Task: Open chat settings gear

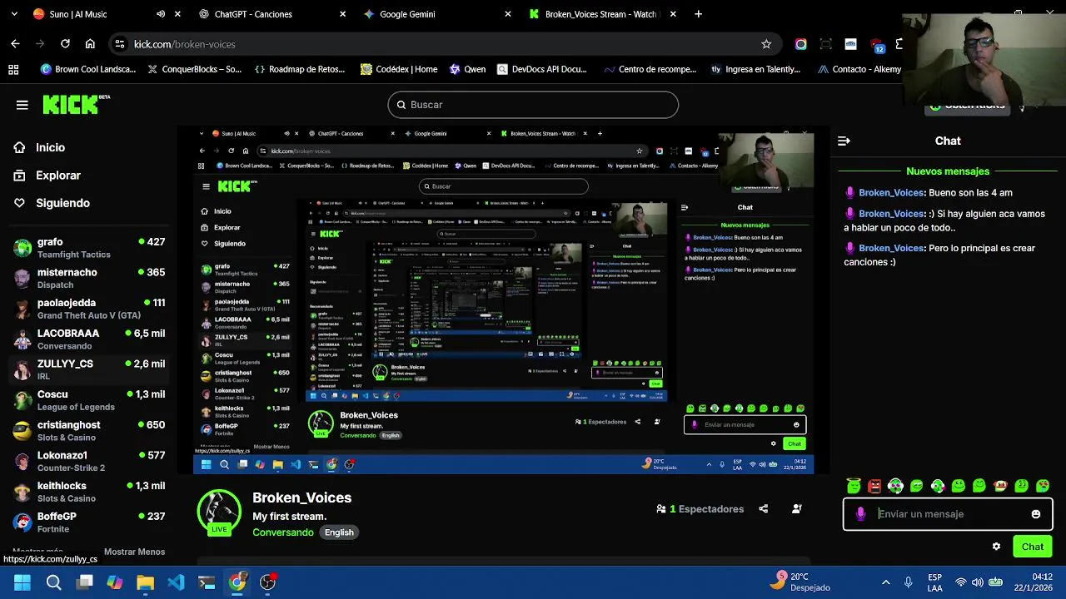Action: pos(996,547)
